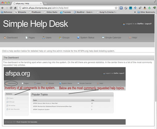Click the Amazon extension icon
The image size is (157, 129).
click(145, 8)
